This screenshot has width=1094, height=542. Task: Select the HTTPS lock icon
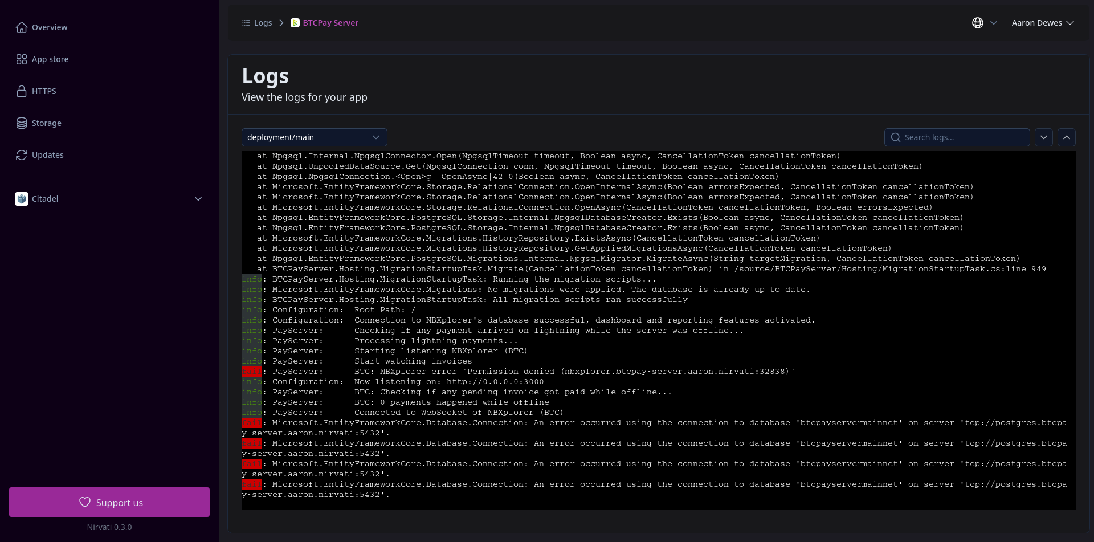point(21,91)
